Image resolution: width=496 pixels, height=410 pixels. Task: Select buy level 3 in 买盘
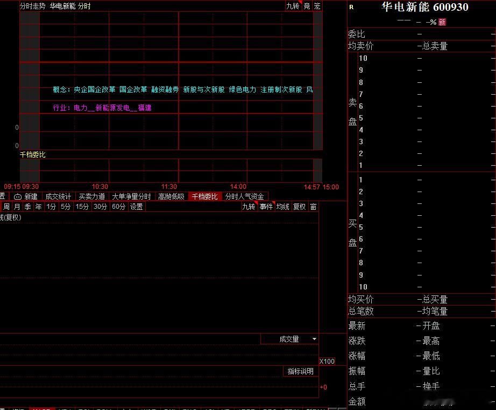click(x=361, y=203)
